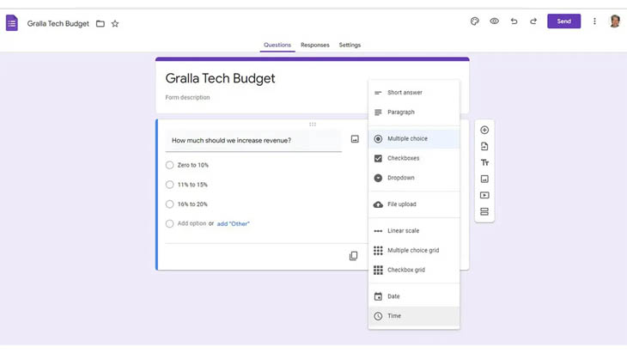
Task: Add a question using the plus icon
Action: [x=484, y=131]
